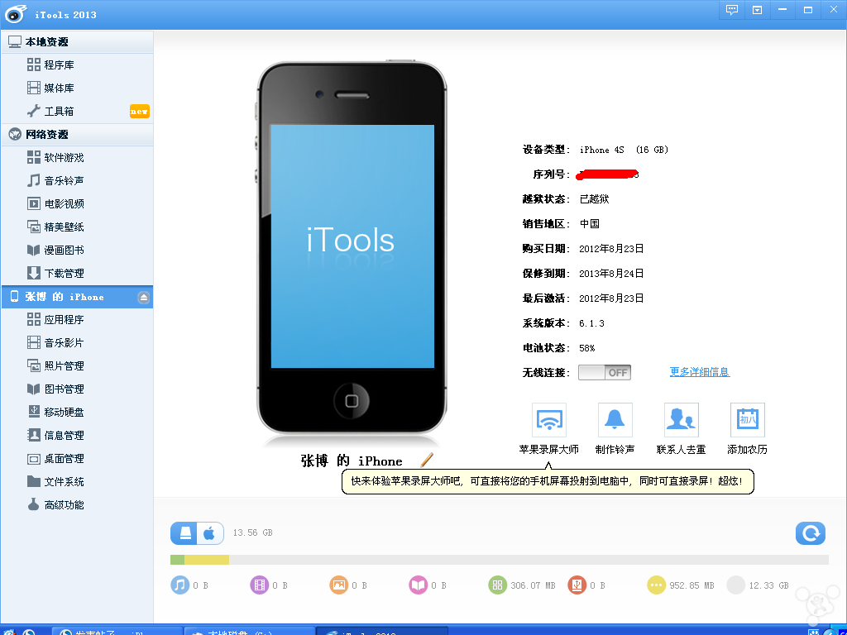This screenshot has height=635, width=847.
Task: Open 软件游戏 software and games
Action: 77,158
